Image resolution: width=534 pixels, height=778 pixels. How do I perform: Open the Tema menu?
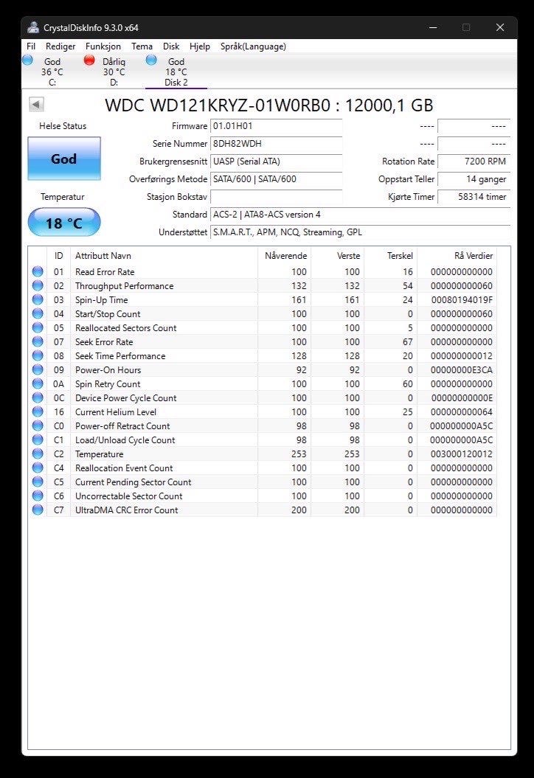(142, 46)
